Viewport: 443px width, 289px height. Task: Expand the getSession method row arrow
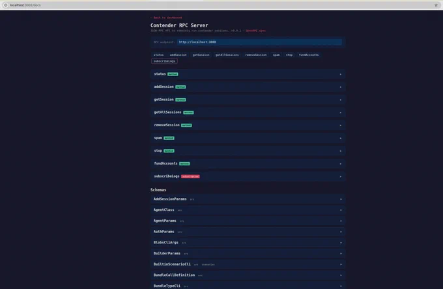341,100
